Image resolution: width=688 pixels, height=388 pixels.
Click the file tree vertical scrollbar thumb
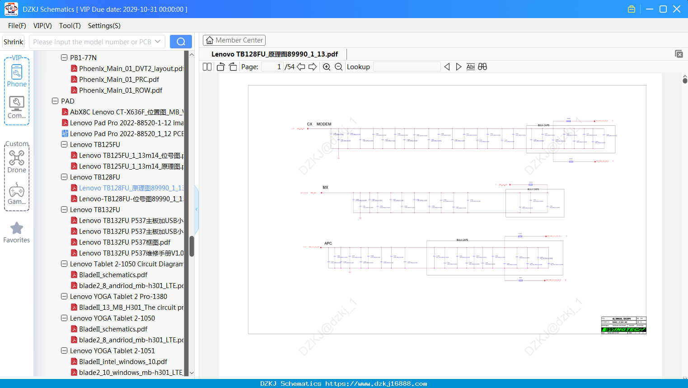coord(192,246)
